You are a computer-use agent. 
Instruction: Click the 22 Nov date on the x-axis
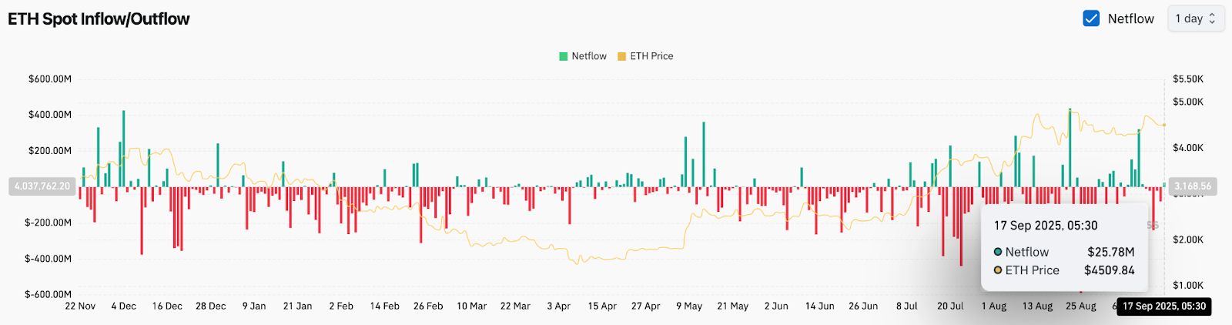tap(80, 307)
